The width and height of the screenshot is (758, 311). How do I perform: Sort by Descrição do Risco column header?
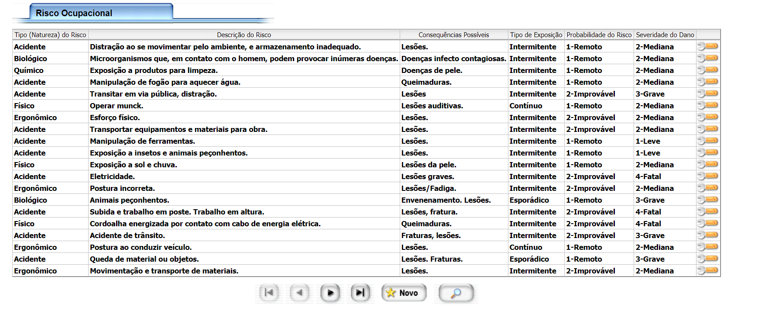tap(244, 35)
